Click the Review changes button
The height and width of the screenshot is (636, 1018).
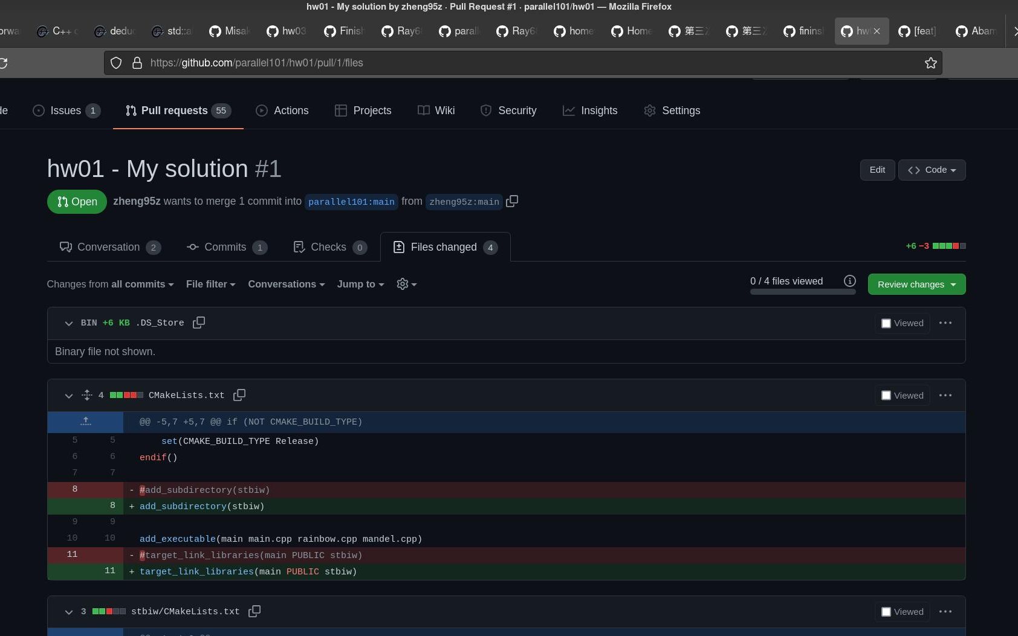(916, 284)
